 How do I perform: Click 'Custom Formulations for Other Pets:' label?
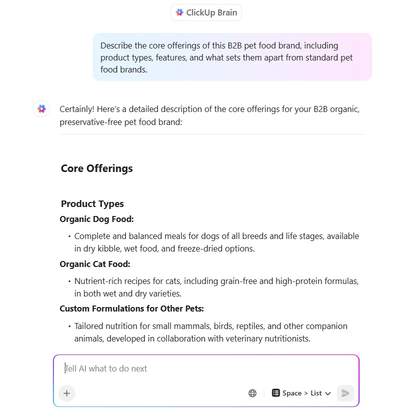[131, 308]
